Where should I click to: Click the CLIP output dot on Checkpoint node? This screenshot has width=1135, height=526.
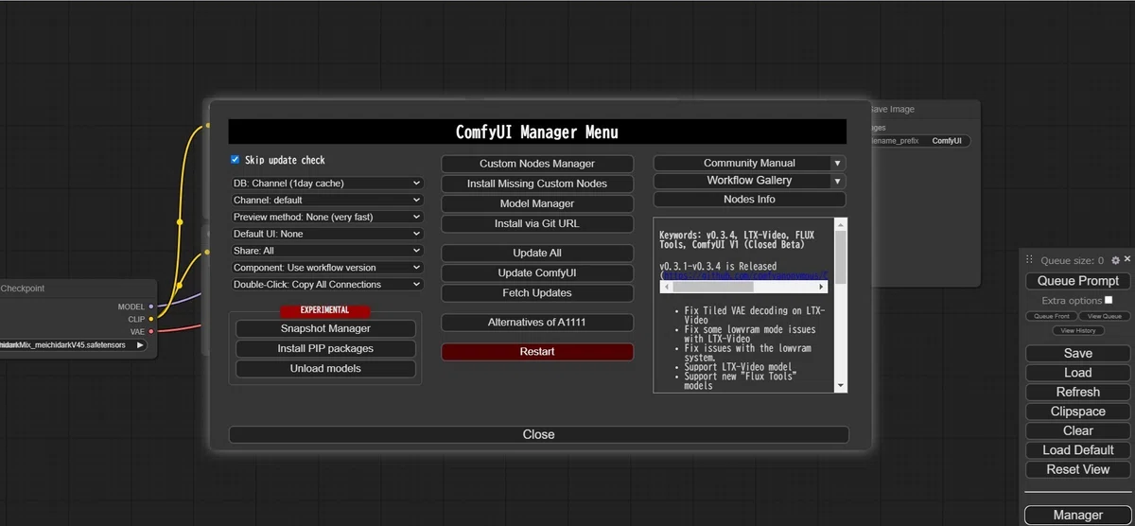(x=150, y=320)
